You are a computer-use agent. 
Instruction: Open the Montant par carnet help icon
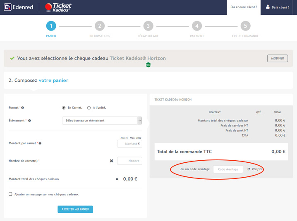tap(40, 143)
